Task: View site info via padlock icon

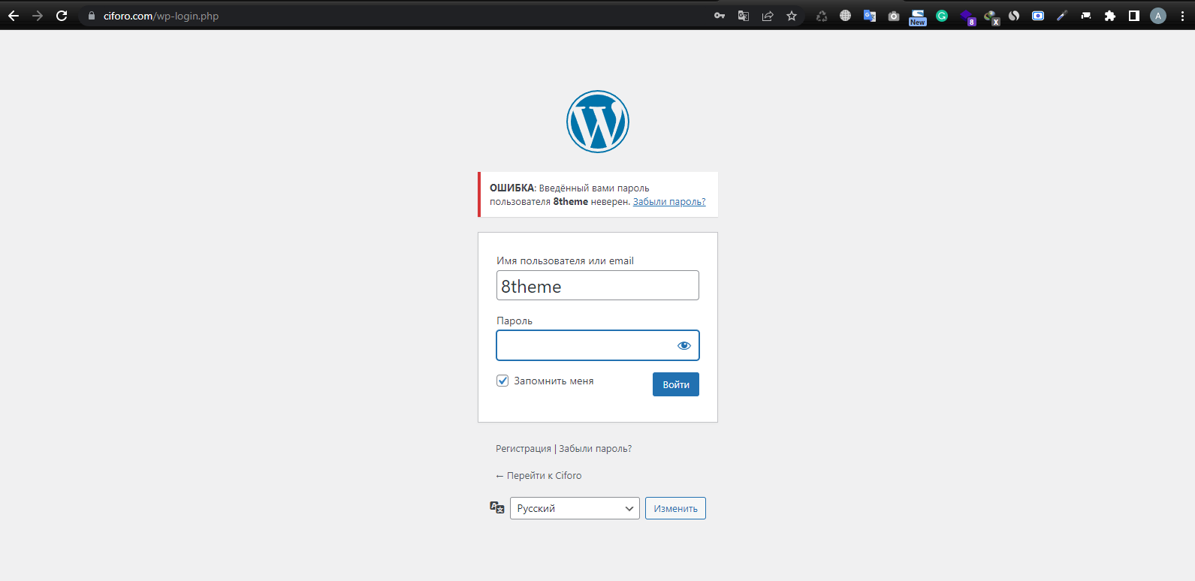Action: [92, 16]
